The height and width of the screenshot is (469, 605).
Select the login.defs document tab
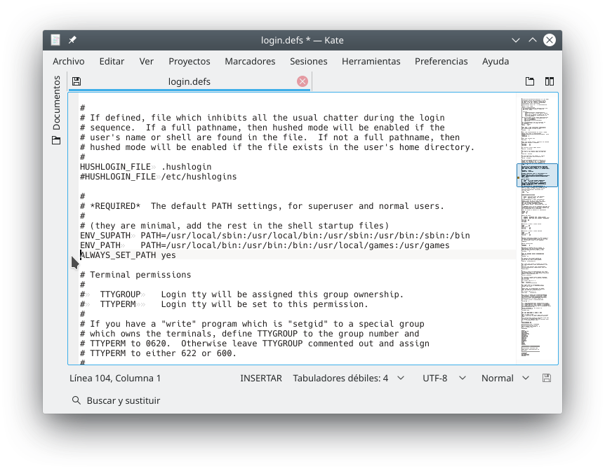[189, 81]
